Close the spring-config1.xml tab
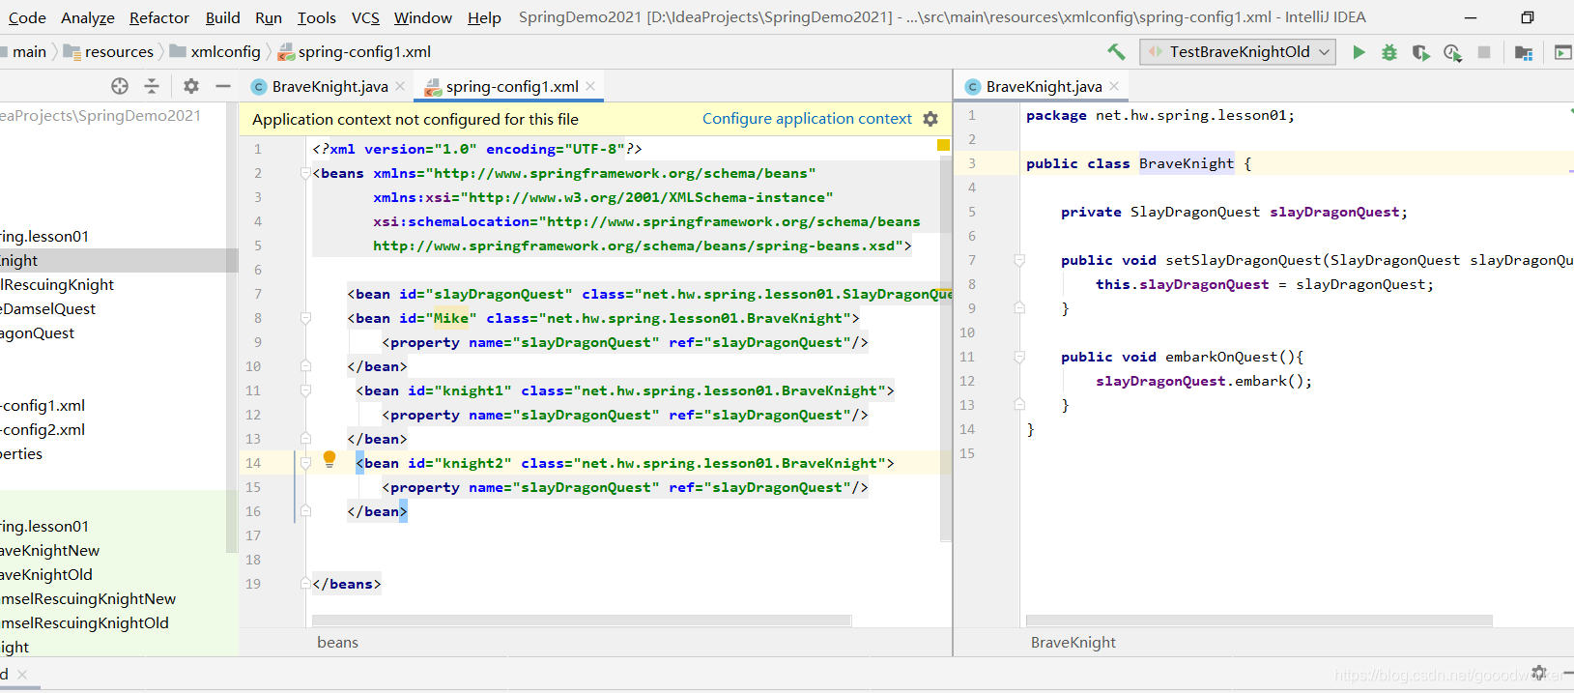The image size is (1574, 693). click(590, 86)
